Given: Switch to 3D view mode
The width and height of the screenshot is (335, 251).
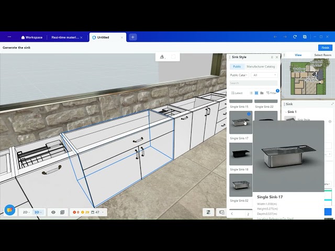Looking at the screenshot, I should pyautogui.click(x=38, y=212).
